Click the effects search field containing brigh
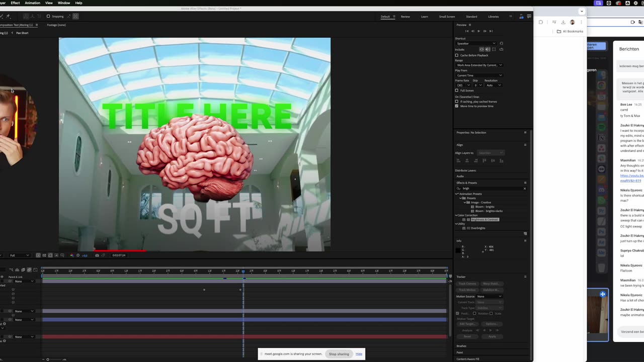The height and width of the screenshot is (362, 644). tap(491, 189)
